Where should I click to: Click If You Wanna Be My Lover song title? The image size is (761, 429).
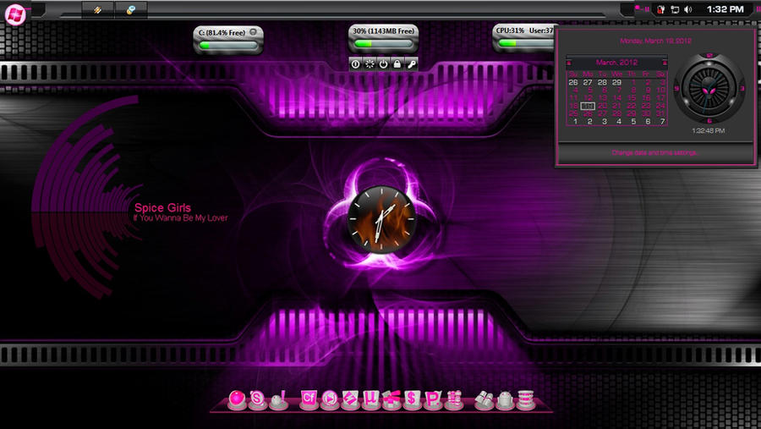181,218
